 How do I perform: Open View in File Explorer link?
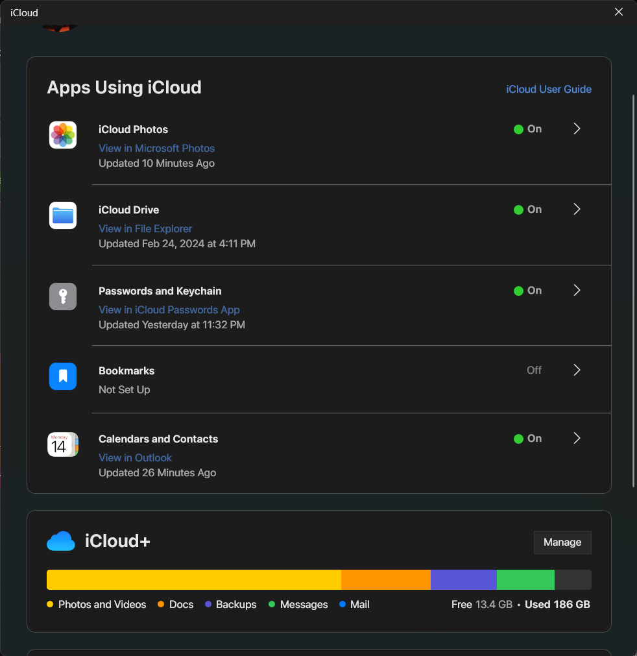click(x=145, y=228)
